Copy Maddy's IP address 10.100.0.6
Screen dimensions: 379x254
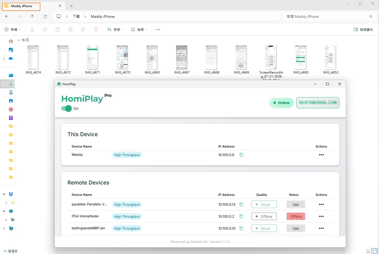tap(241, 155)
